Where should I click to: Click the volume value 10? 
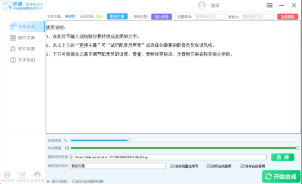point(66,148)
